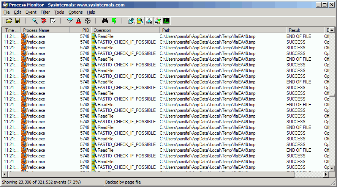Viewport: 337px width, 187px height.
Task: Click the Process Monitor title bar icon
Action: click(5, 5)
